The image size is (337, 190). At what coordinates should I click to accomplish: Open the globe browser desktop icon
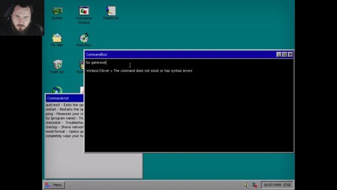click(57, 90)
